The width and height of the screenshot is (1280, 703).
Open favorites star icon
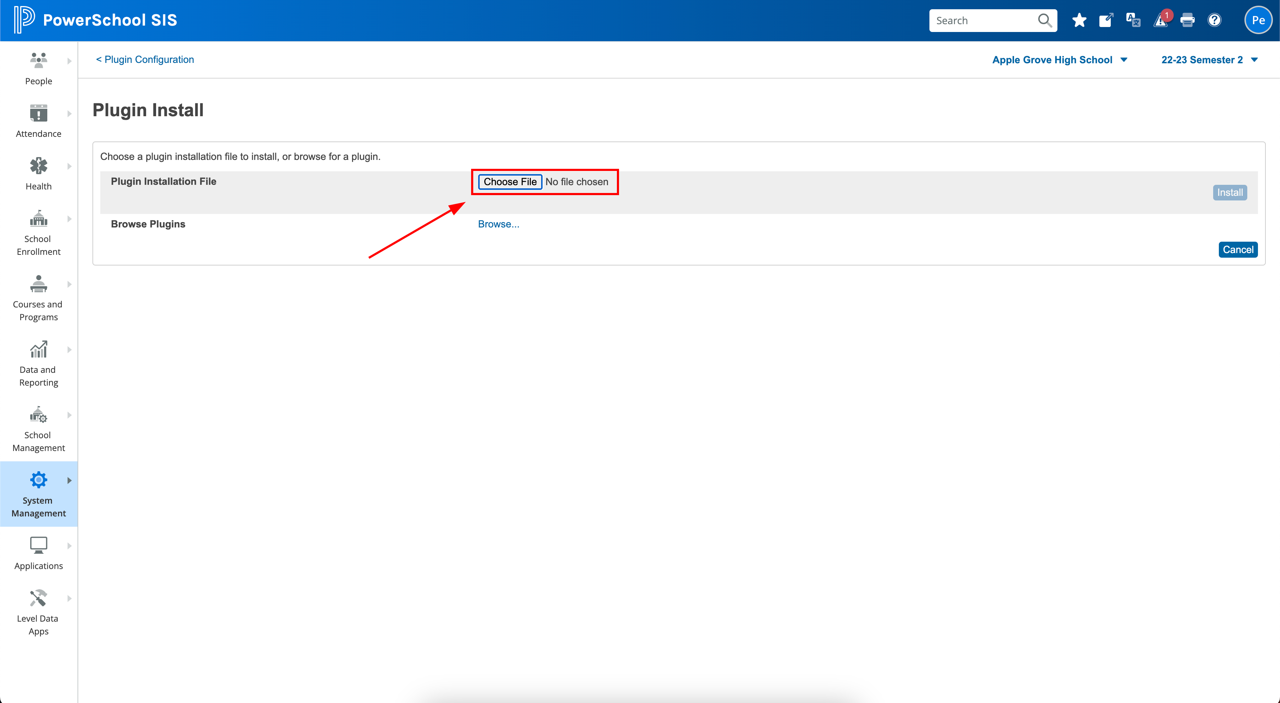click(x=1079, y=20)
